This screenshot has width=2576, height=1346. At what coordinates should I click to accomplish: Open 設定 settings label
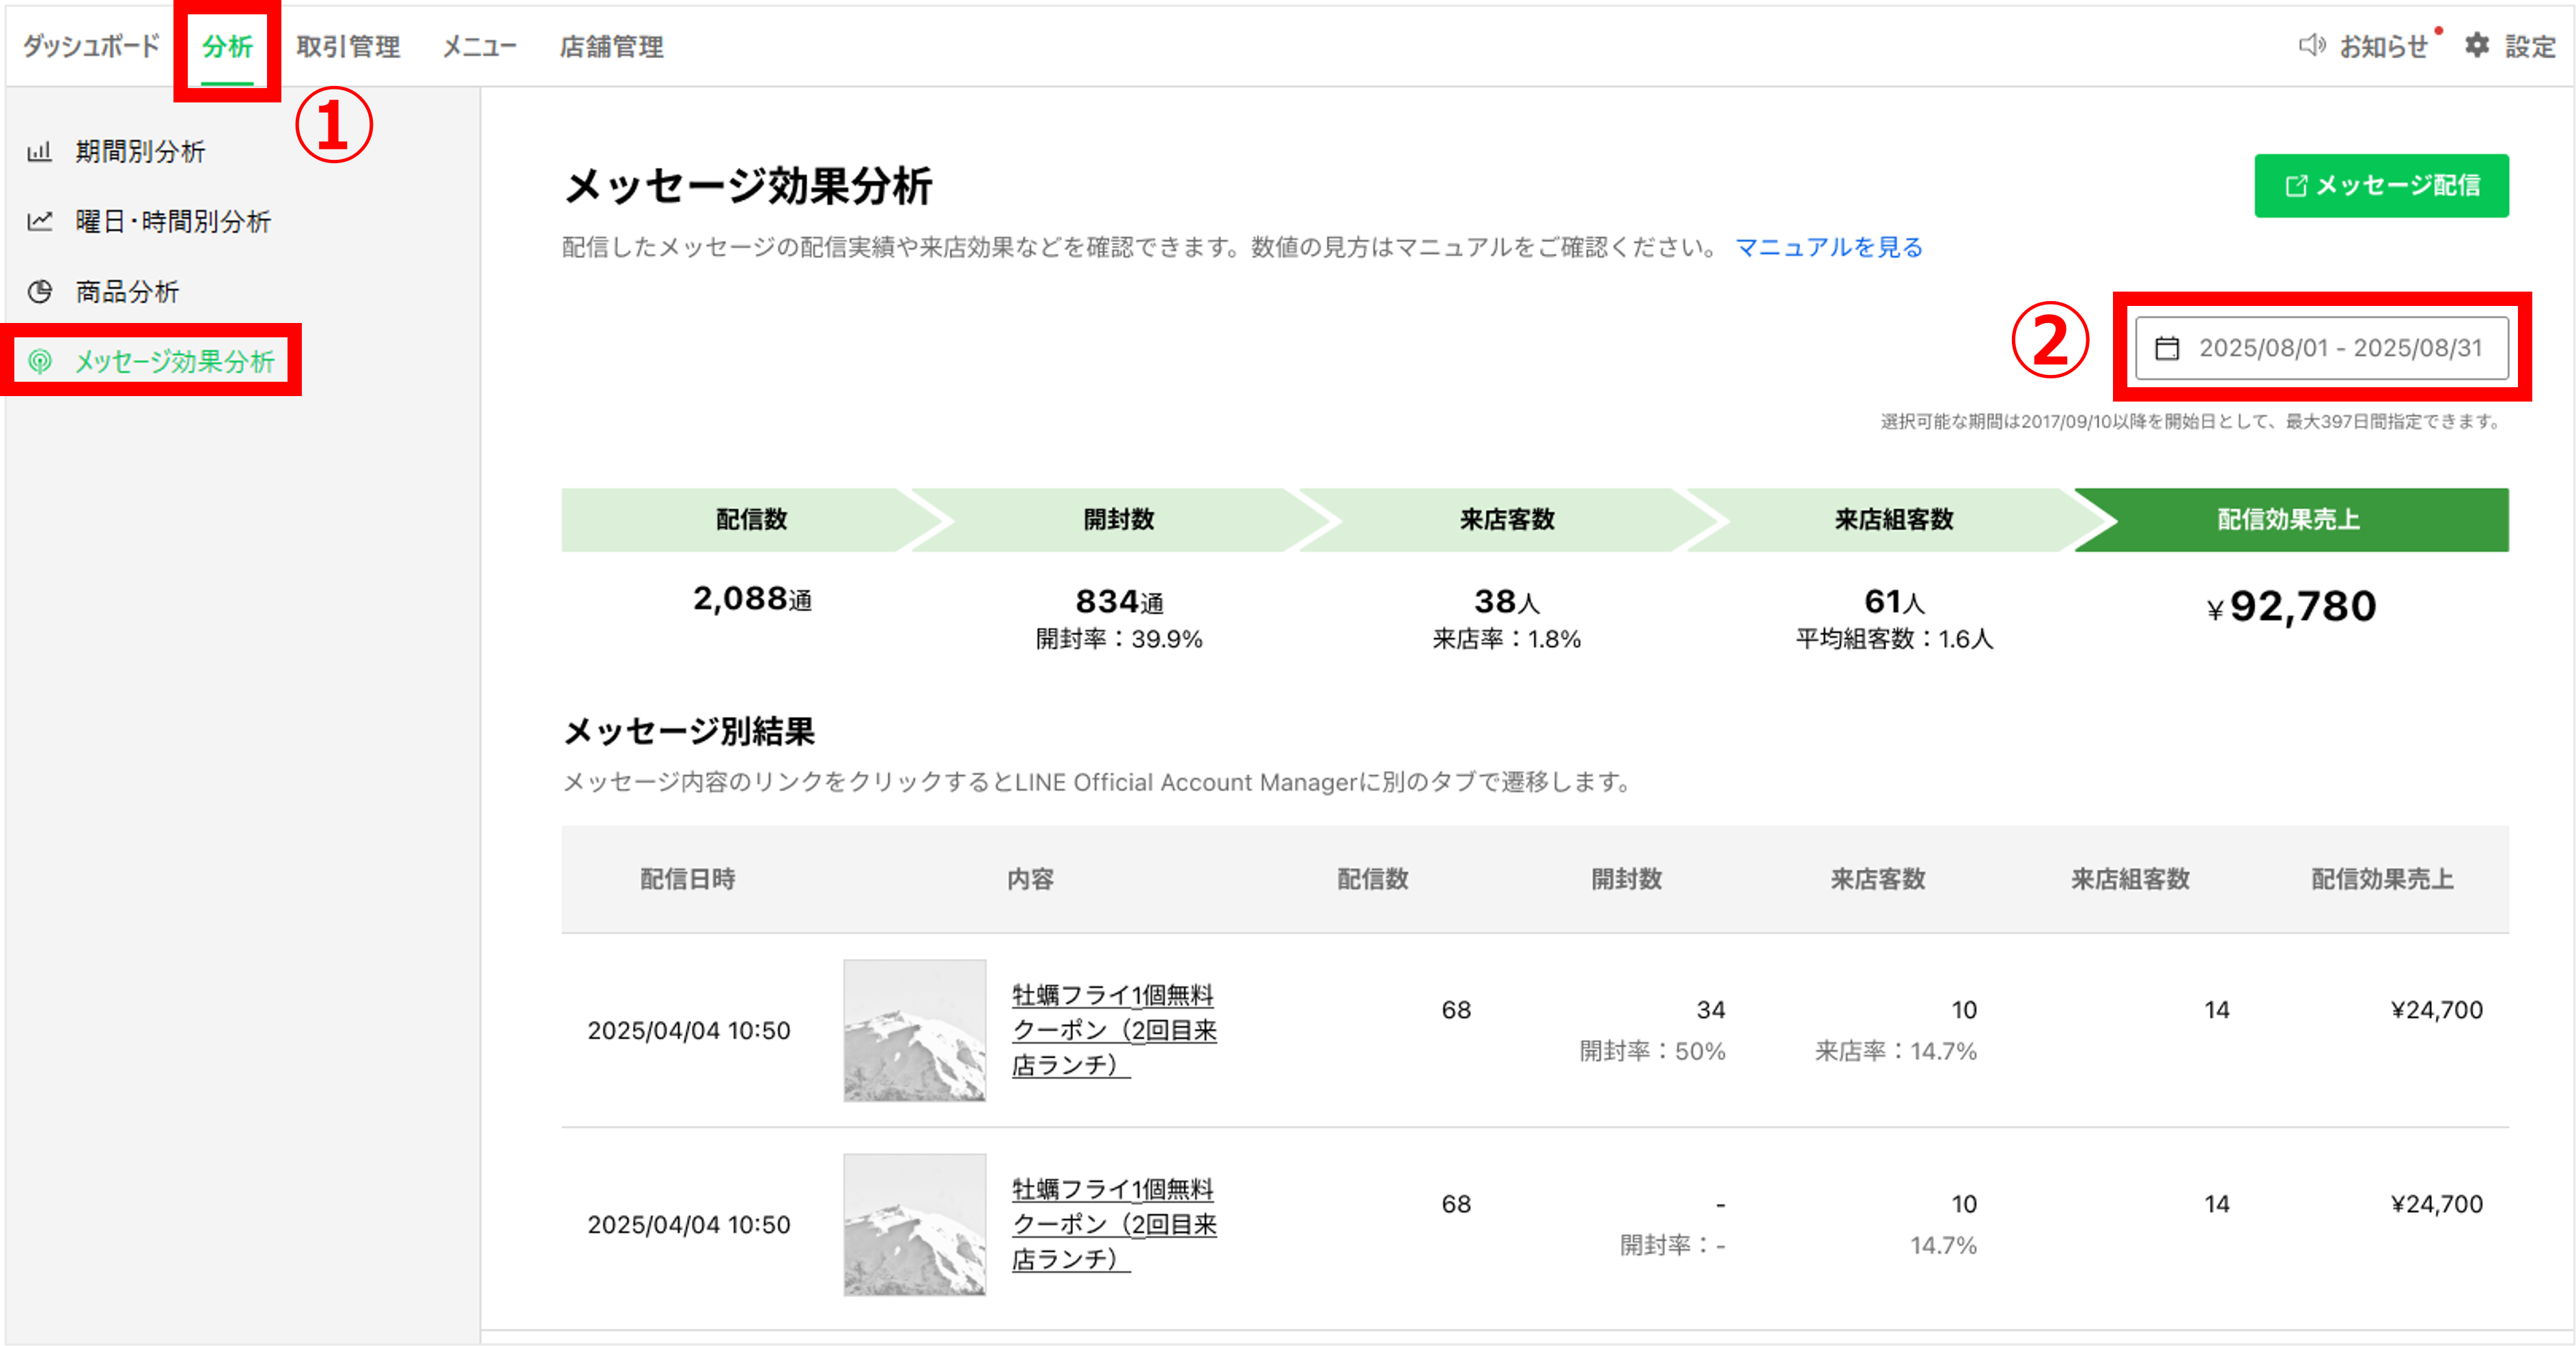pyautogui.click(x=2530, y=46)
